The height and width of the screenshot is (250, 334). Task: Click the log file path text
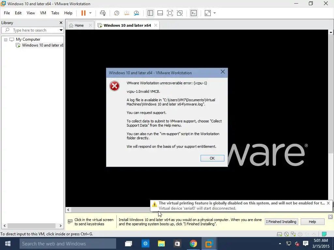point(171,102)
